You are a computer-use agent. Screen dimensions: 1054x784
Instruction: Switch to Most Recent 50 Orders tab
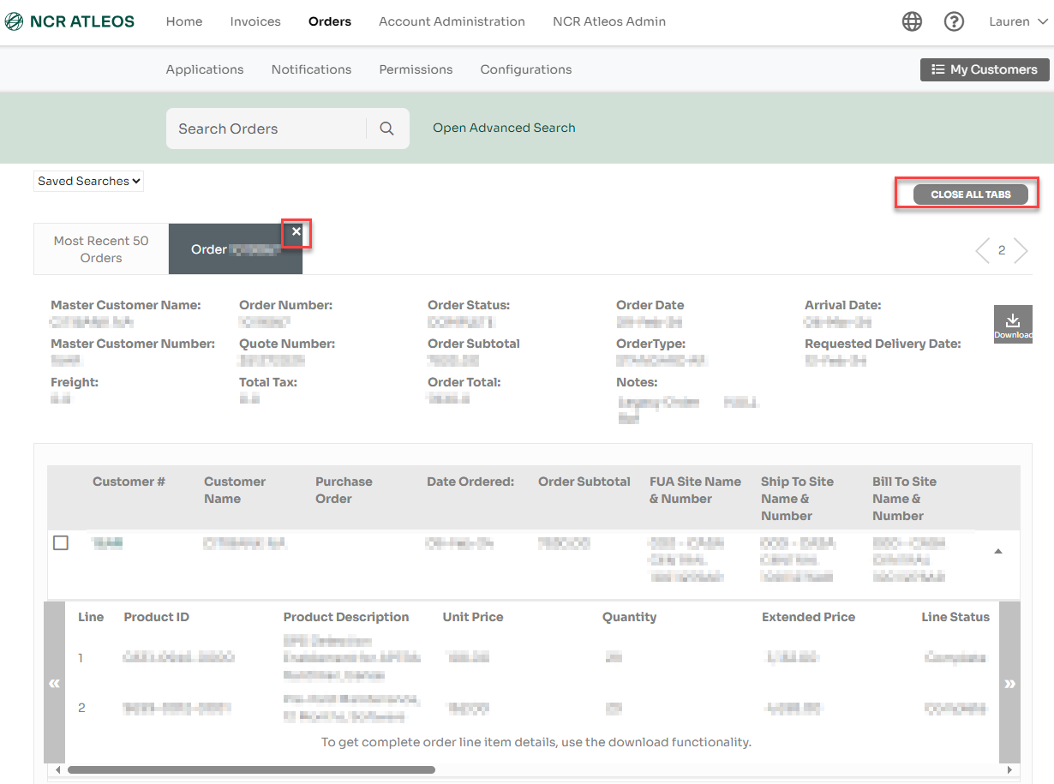(x=101, y=249)
